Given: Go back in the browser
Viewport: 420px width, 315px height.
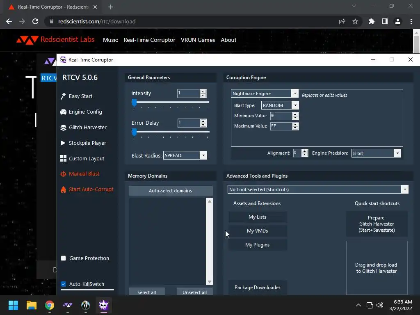Looking at the screenshot, I should (9, 21).
